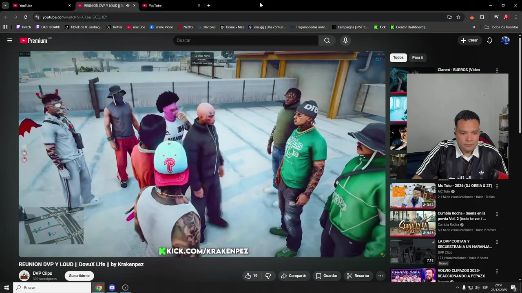The height and width of the screenshot is (293, 522).
Task: Open Chrome from the taskbar
Action: tap(99, 288)
